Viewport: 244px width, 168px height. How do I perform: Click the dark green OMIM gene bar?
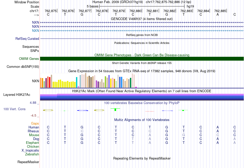click(x=142, y=59)
